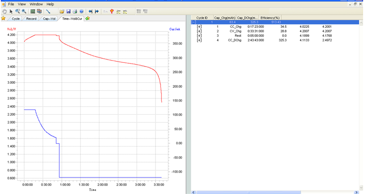Open the File menu

pos(11,4)
